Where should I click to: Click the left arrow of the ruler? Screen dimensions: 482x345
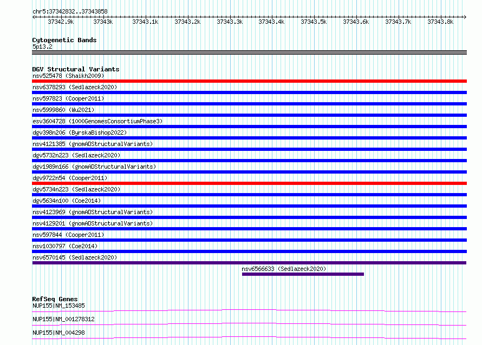tap(34, 17)
